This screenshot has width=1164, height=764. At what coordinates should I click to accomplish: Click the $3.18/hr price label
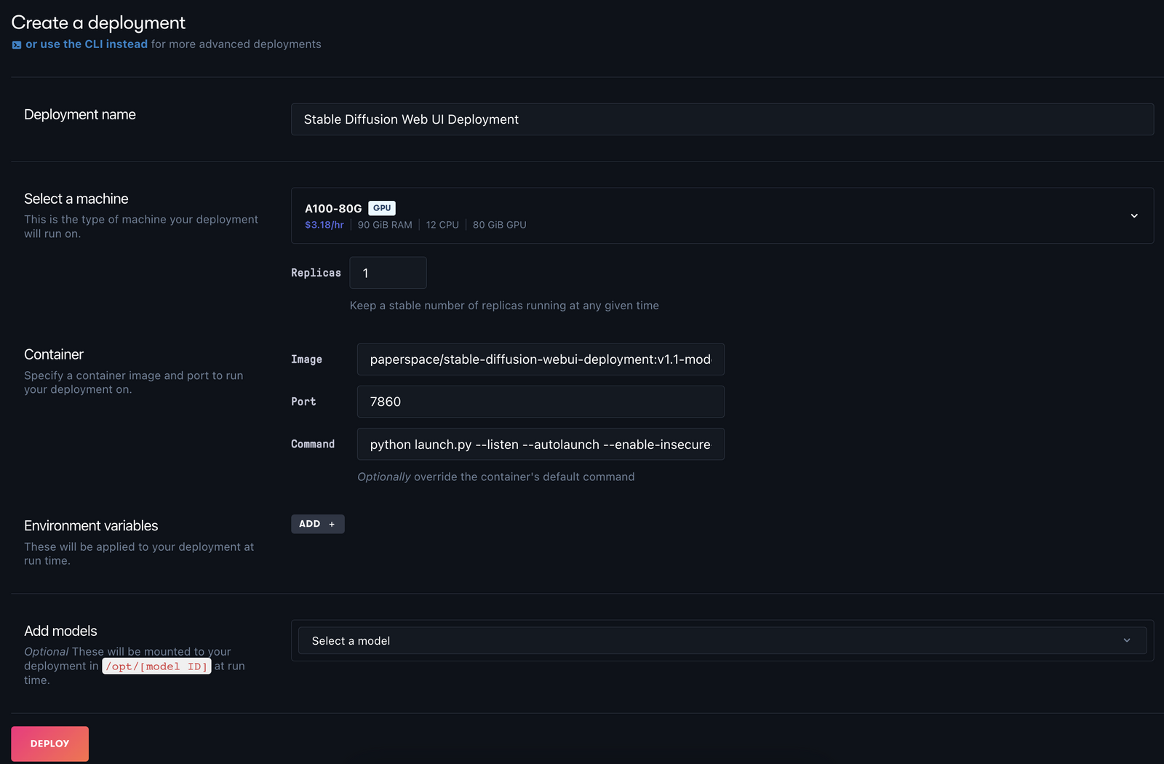point(324,224)
